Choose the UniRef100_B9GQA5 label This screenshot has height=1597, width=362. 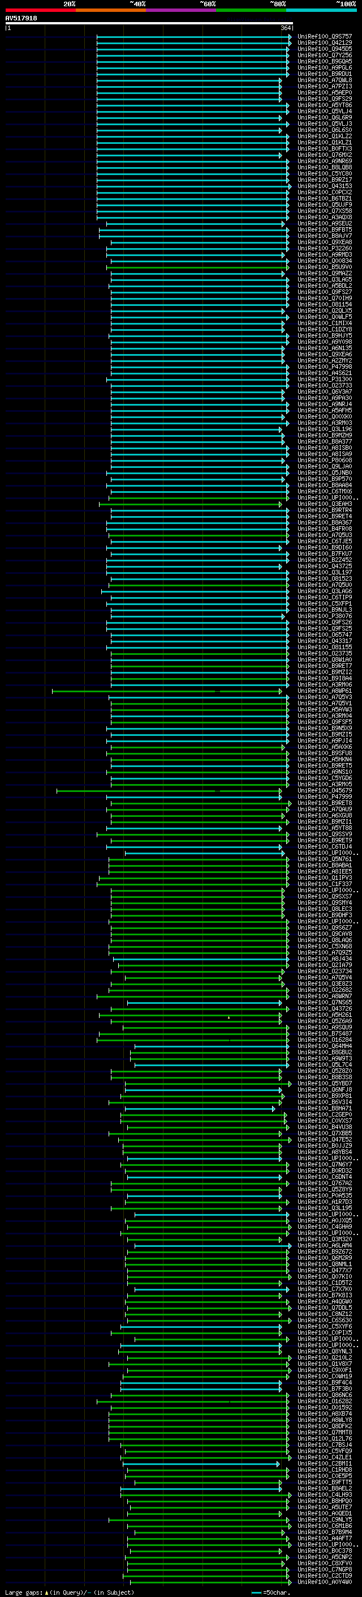point(325,61)
